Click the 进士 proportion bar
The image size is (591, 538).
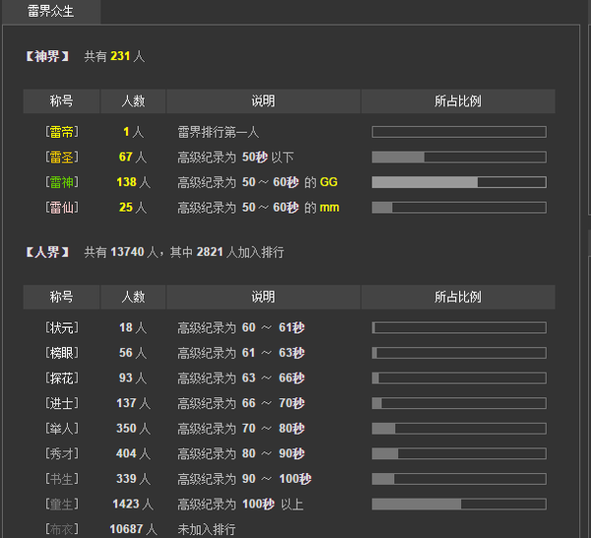click(459, 403)
